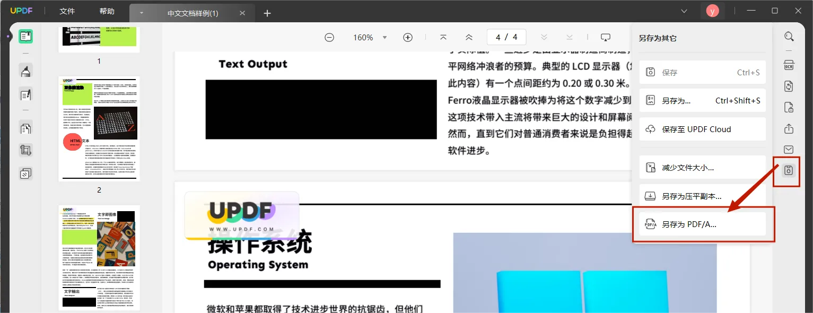The width and height of the screenshot is (813, 313).
Task: Jump to the last page
Action: coord(569,37)
